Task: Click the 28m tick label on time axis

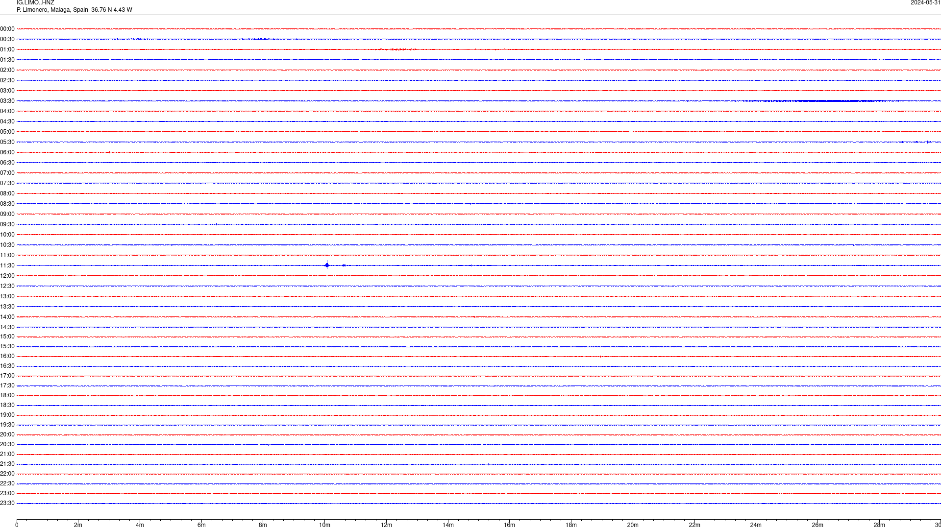Action: pos(879,525)
